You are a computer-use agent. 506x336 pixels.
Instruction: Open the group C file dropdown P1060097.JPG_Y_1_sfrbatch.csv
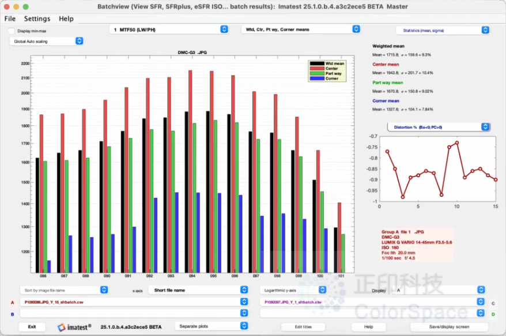click(x=372, y=302)
